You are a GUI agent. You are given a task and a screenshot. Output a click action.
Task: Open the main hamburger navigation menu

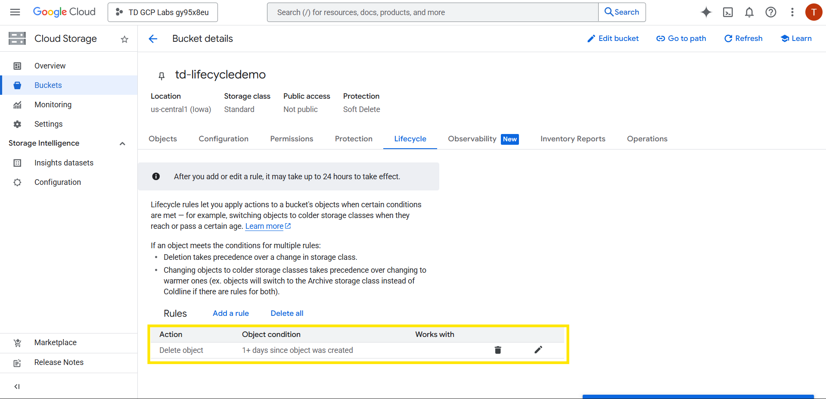[15, 12]
